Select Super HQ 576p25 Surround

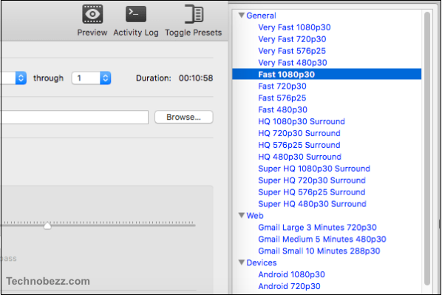(x=312, y=192)
